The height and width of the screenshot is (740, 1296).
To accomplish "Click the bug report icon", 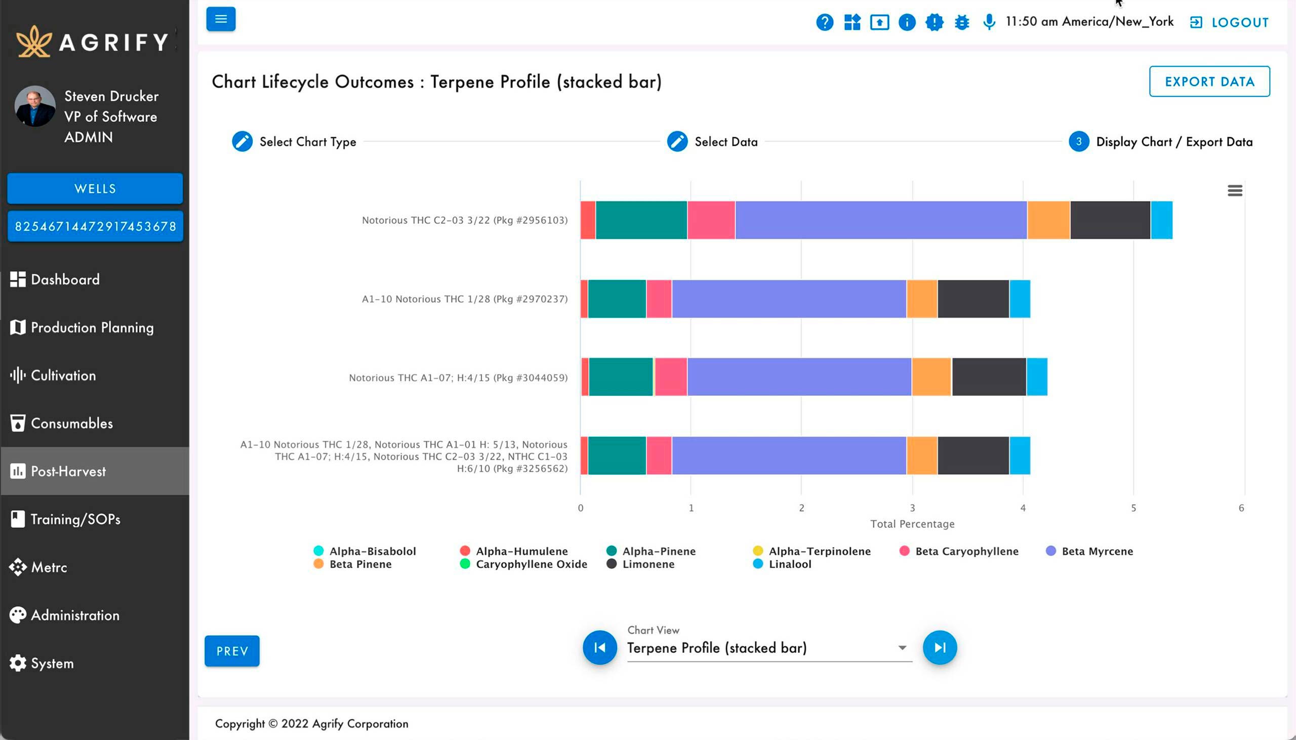I will pos(961,22).
